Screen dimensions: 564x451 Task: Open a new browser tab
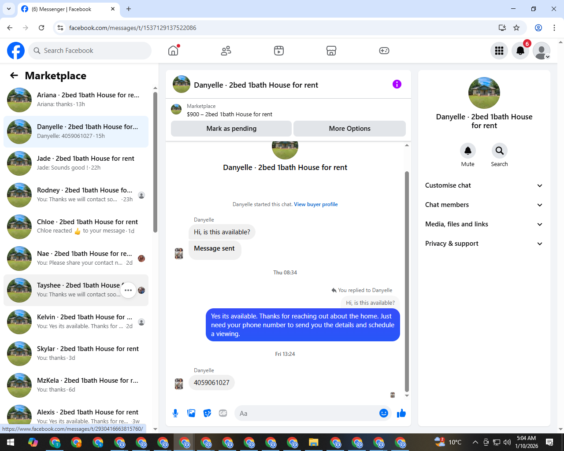coord(129,9)
